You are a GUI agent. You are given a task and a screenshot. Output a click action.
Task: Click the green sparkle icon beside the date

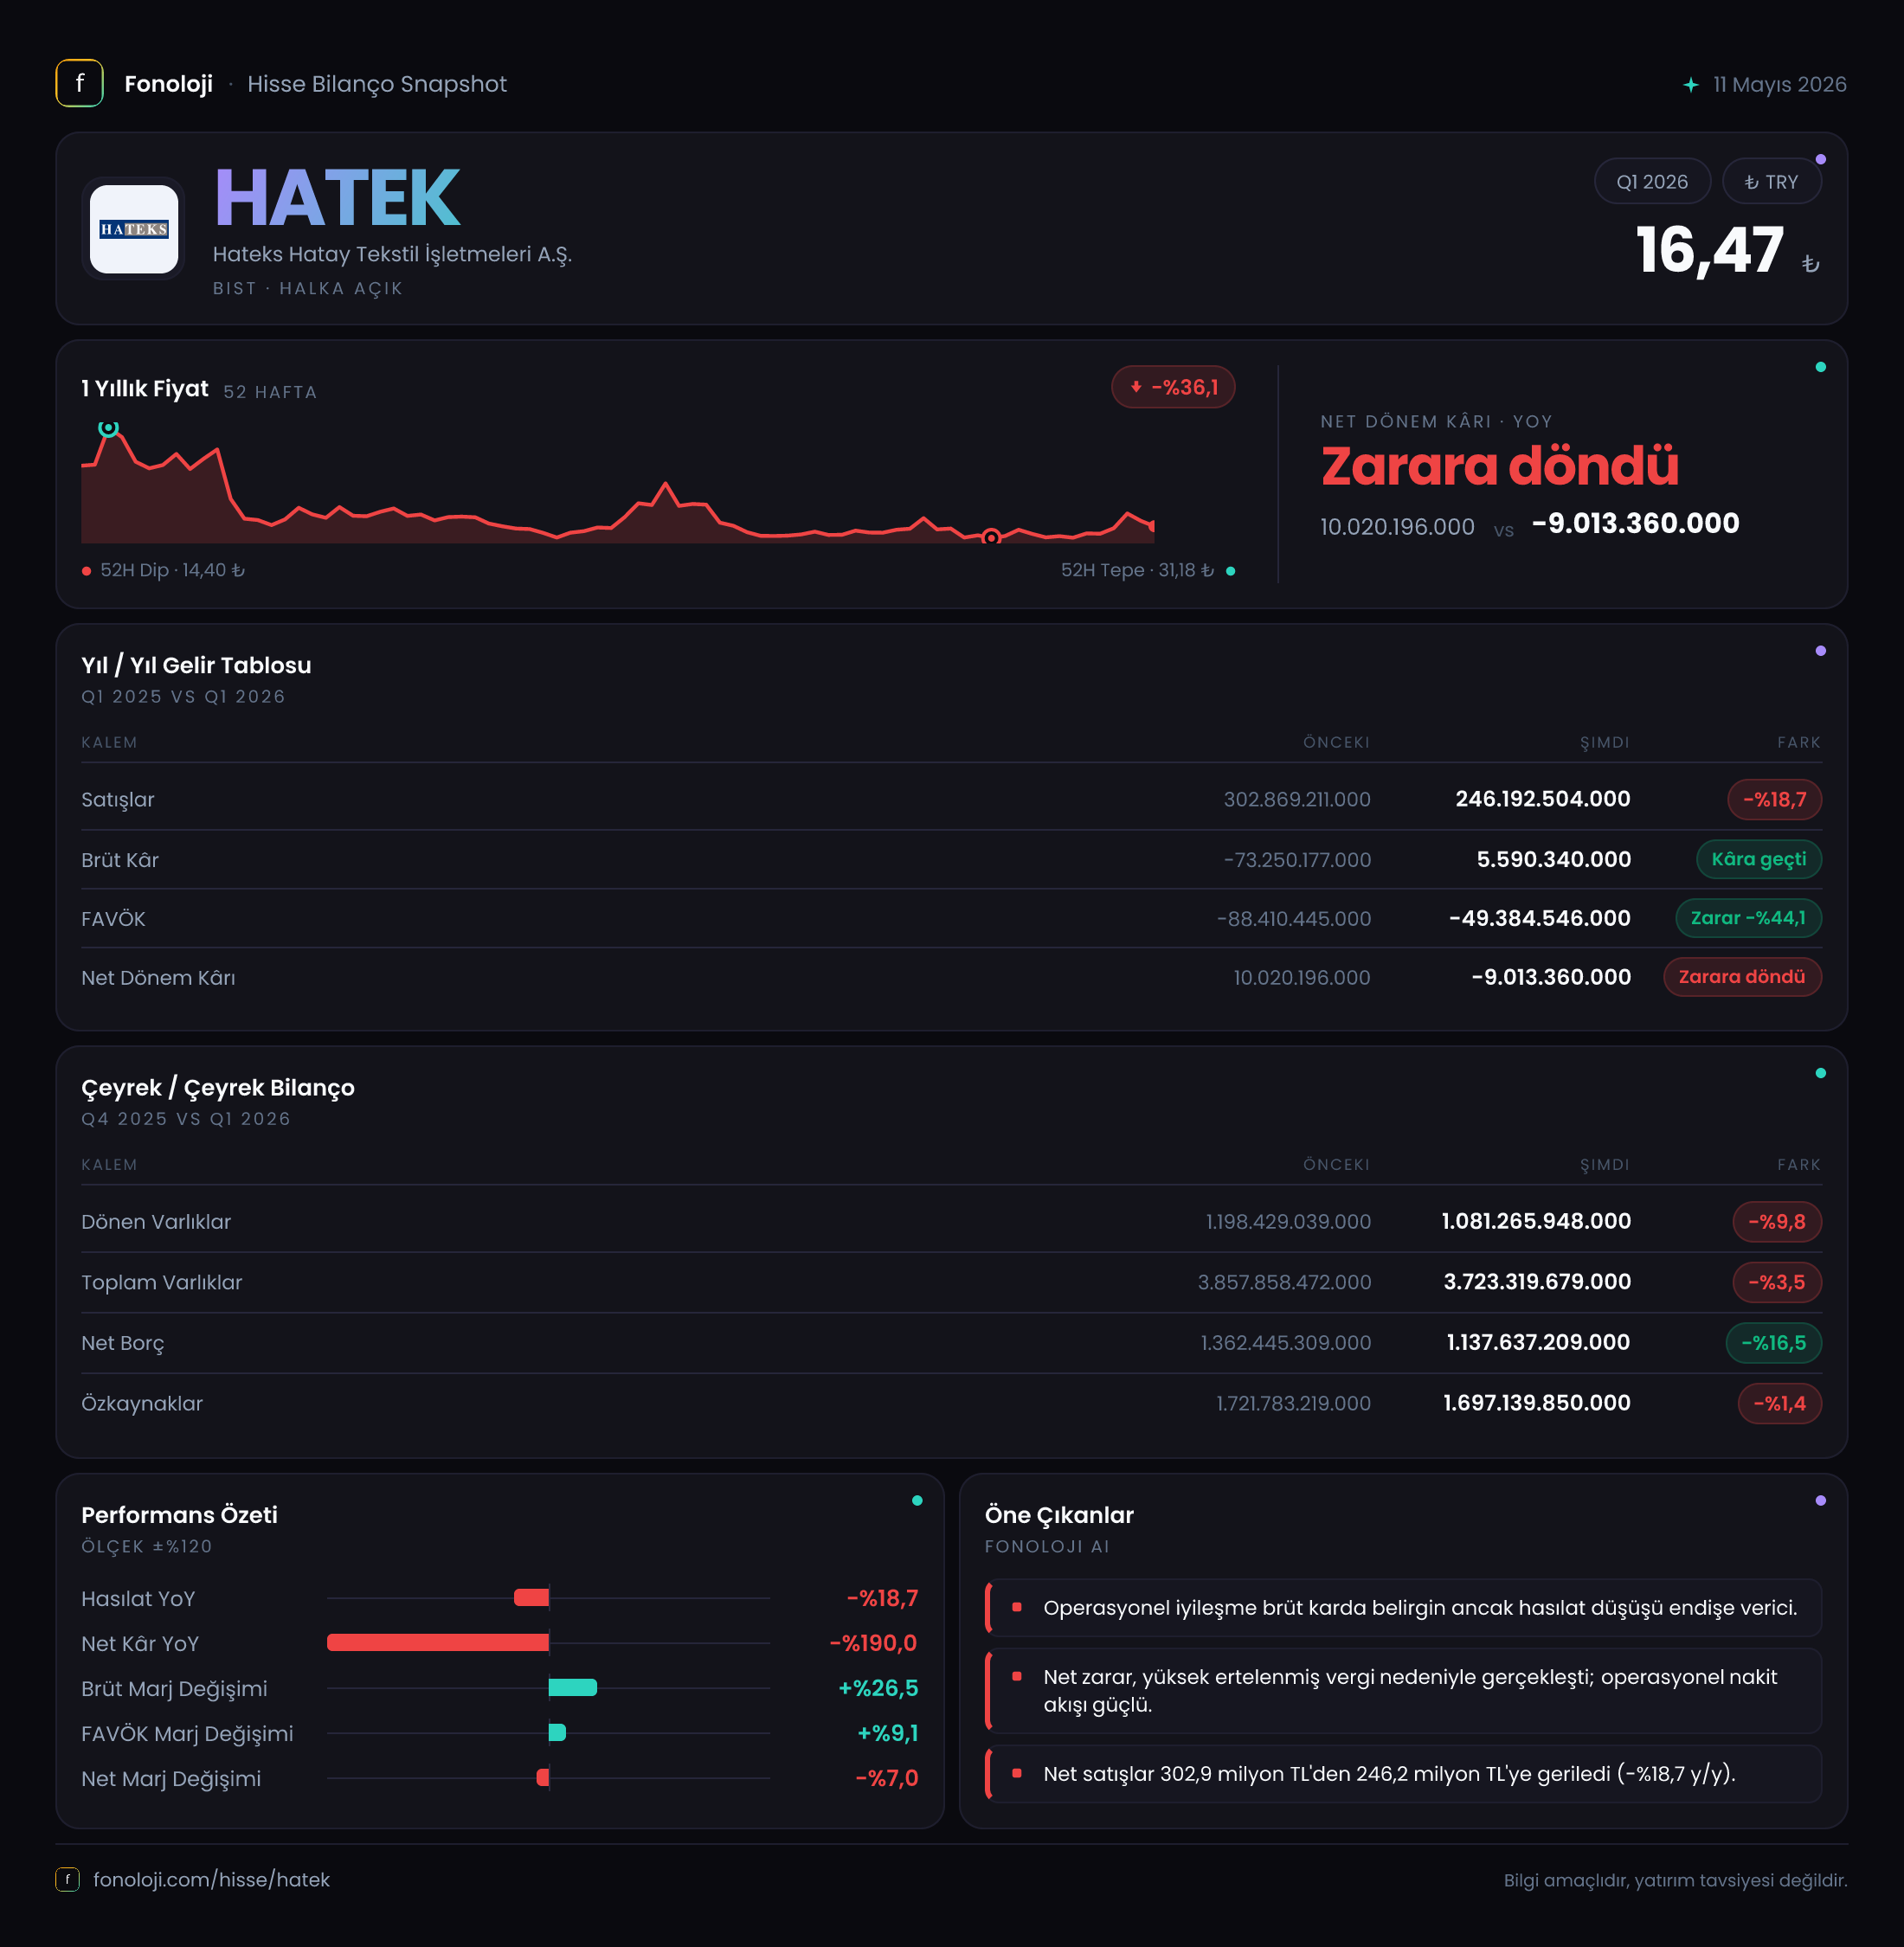[x=1690, y=85]
